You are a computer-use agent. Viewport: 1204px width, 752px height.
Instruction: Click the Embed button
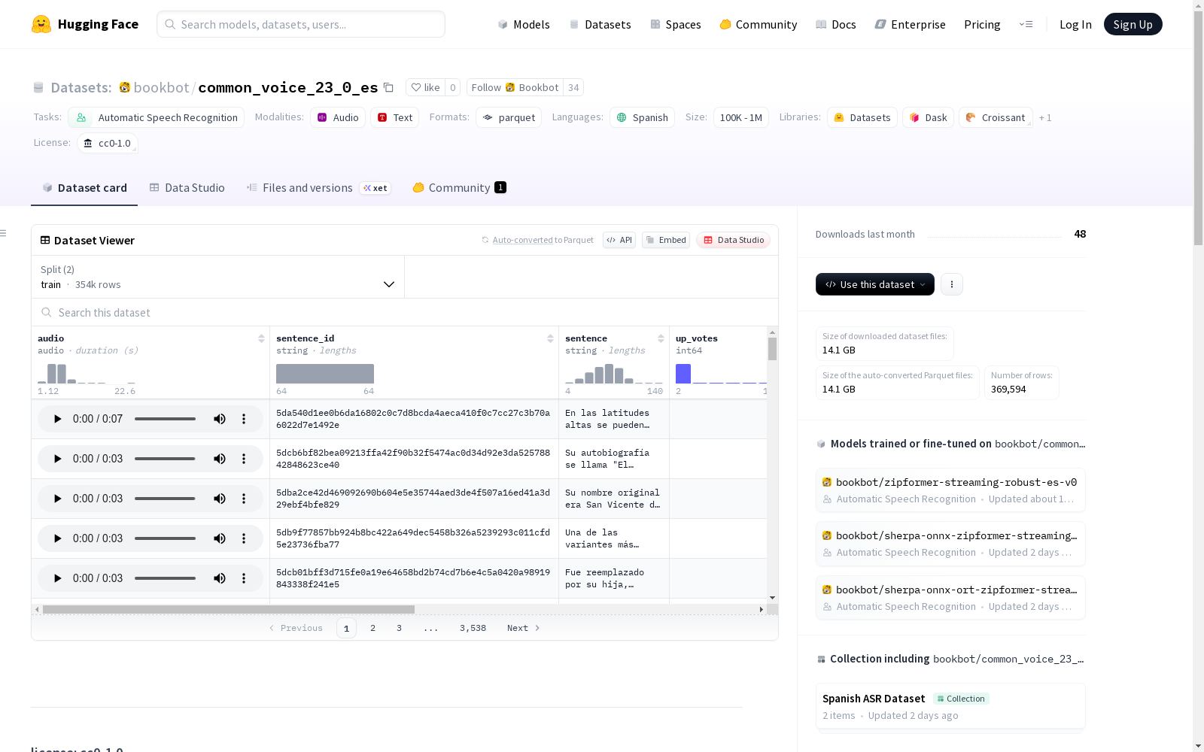666,240
